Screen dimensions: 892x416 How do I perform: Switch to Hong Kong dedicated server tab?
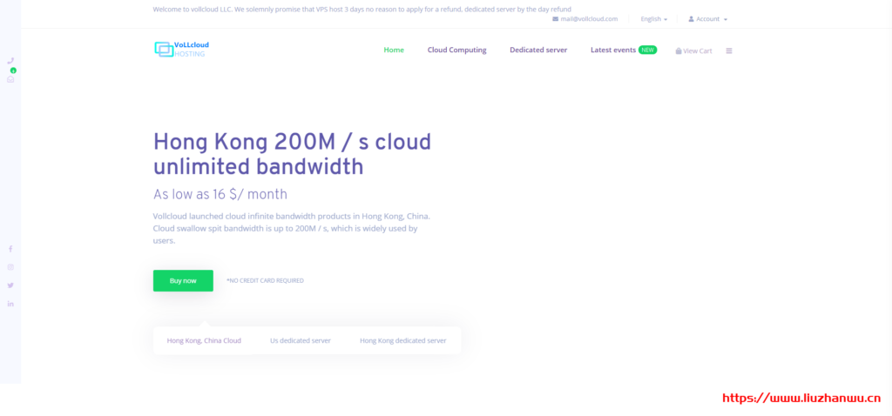tap(402, 340)
